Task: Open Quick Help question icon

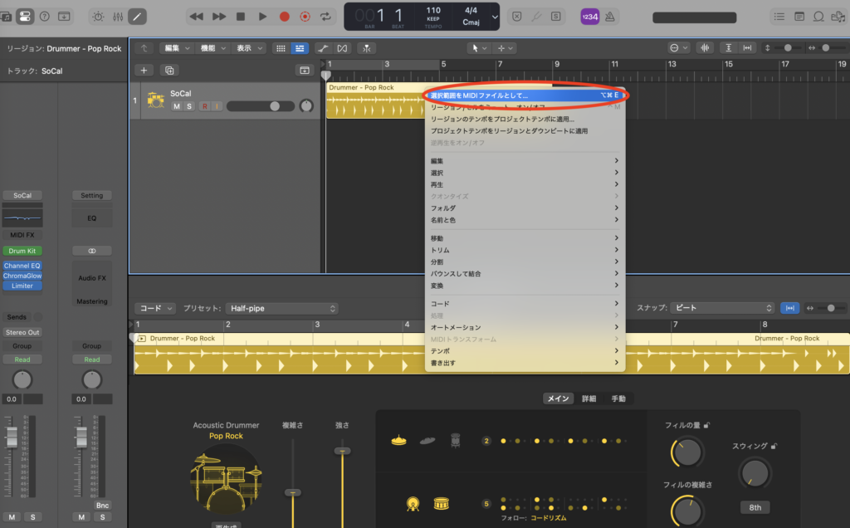Action: click(45, 17)
